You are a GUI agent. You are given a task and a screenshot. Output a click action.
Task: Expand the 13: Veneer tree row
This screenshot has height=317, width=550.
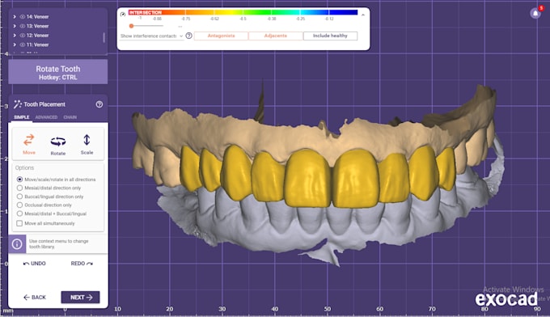coord(15,27)
